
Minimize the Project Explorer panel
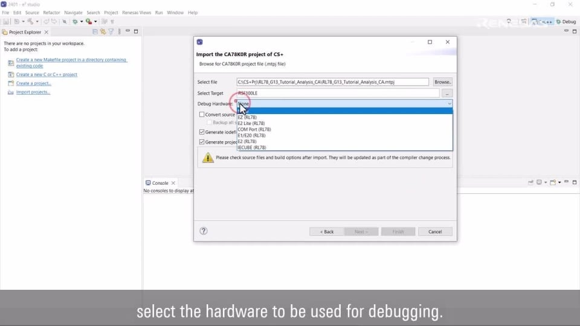127,31
